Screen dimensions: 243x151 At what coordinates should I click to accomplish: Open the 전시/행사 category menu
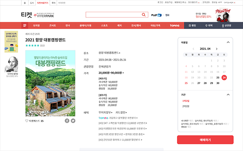pyautogui.click(x=136, y=25)
